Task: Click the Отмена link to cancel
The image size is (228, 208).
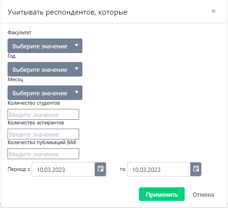Action: (x=204, y=195)
